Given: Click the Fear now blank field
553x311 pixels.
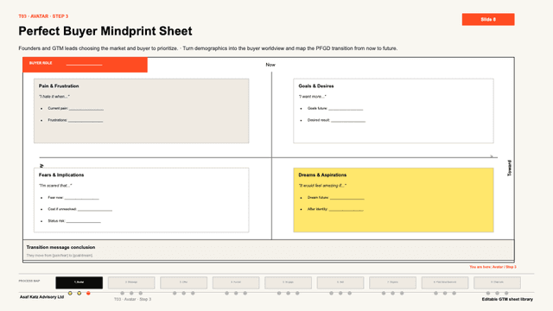Looking at the screenshot, I should click(81, 198).
